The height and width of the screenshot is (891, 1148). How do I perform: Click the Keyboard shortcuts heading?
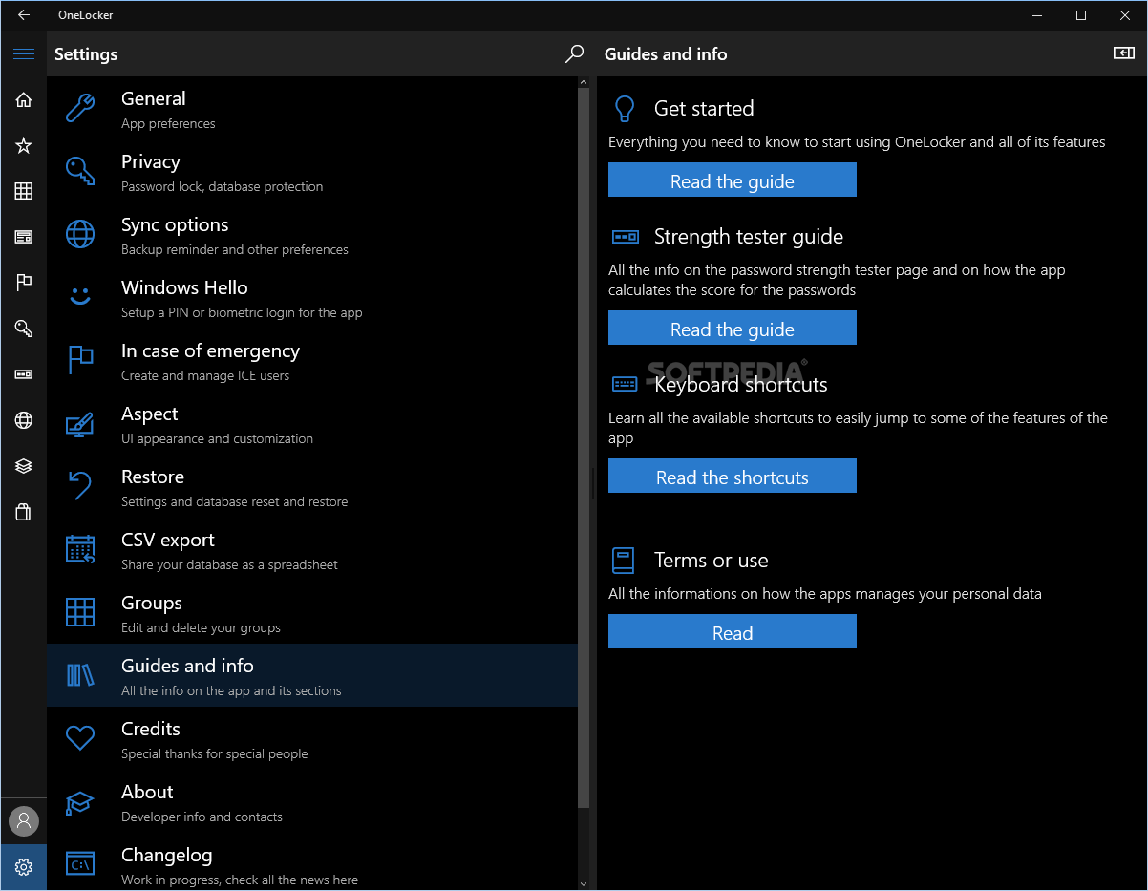(741, 385)
